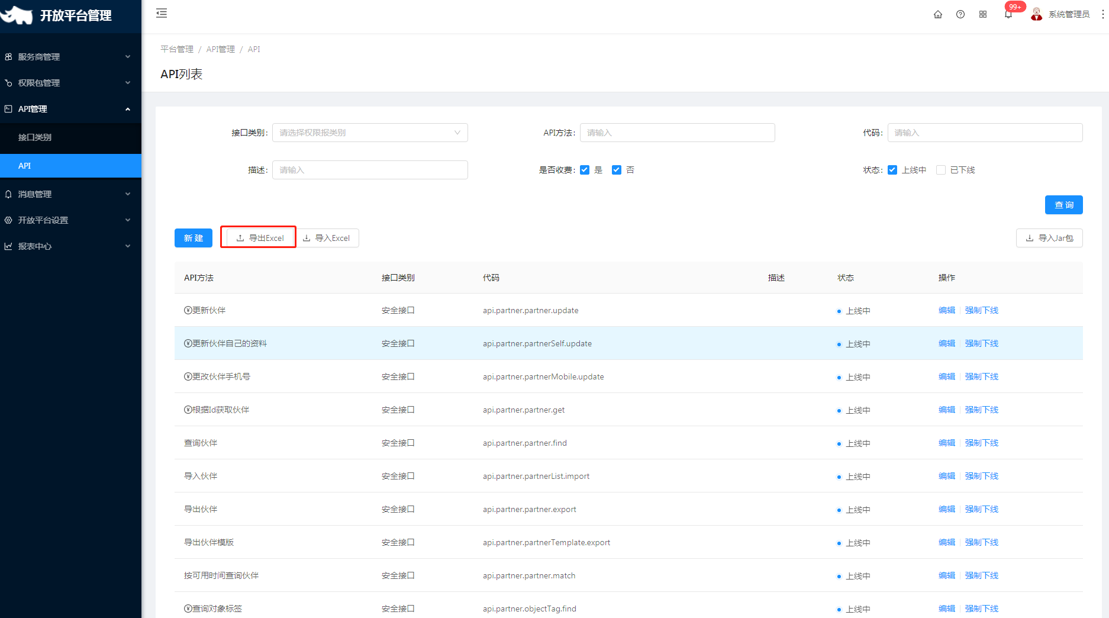The image size is (1109, 618).
Task: Click api.partner.partnerSelf.update code cell
Action: (537, 343)
